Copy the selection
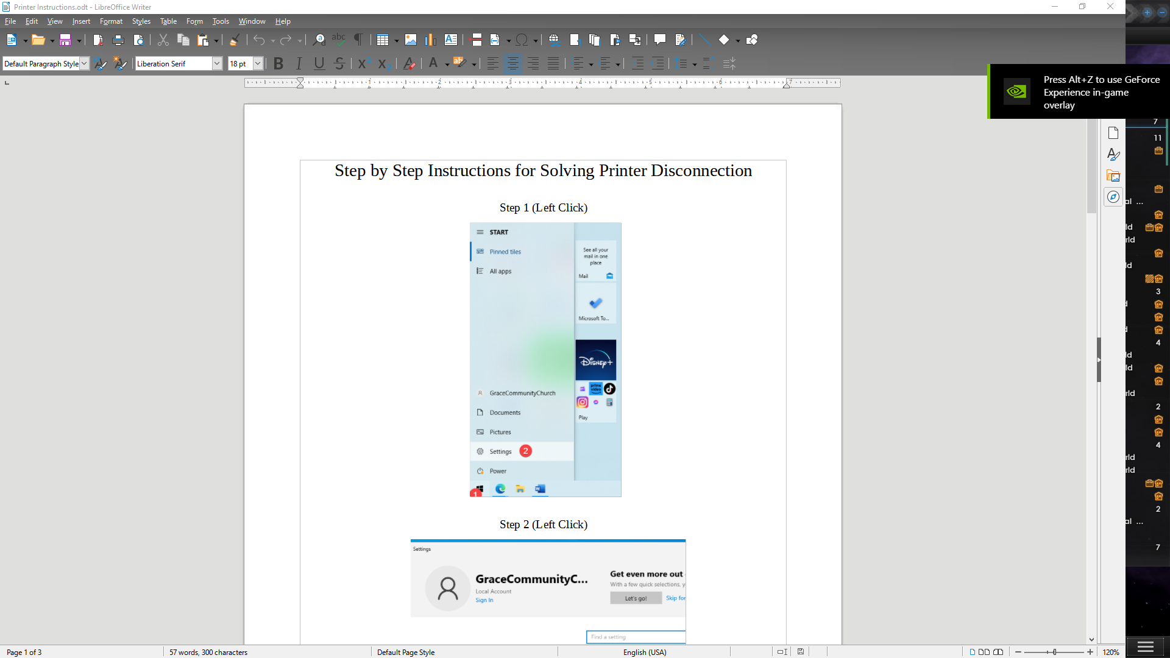The height and width of the screenshot is (658, 1170). (183, 40)
